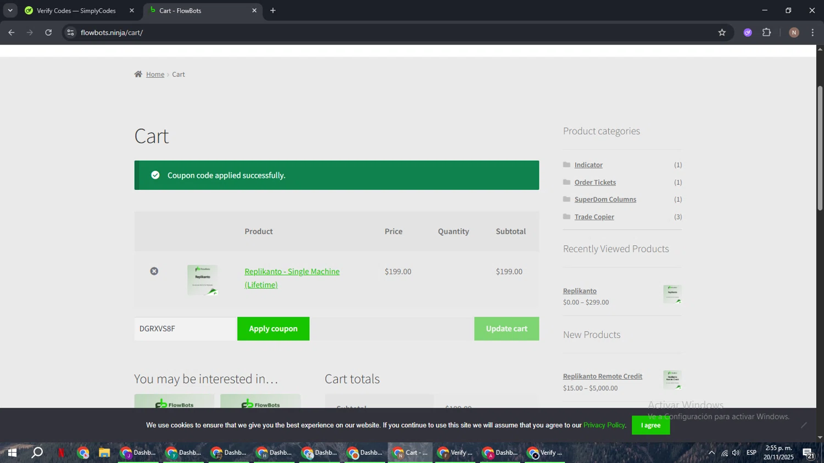This screenshot has height=463, width=824.
Task: Open the pinned Chrome icon in taskbar
Action: pos(83,453)
